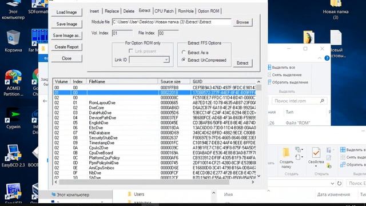The image size is (366, 206).
Task: Switch to the Option ROM tab
Action: pos(208,11)
